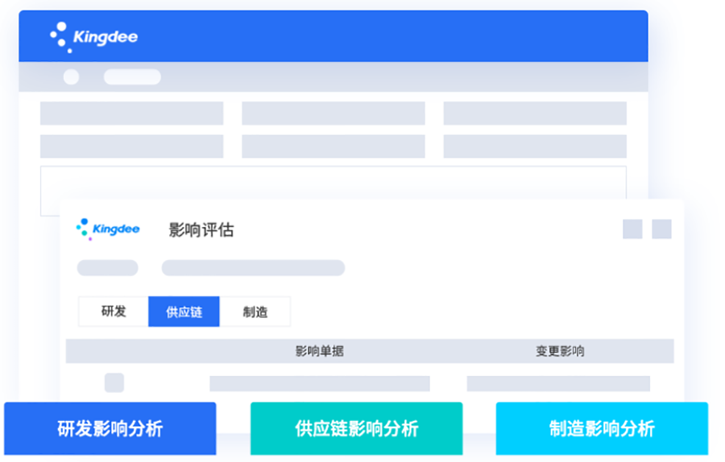Click the 变更影响 column header
725x462 pixels.
point(560,351)
